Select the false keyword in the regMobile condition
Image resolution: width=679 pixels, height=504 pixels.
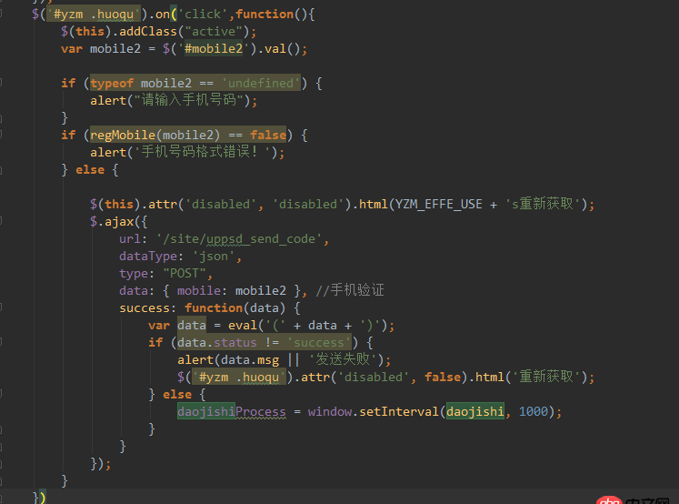(268, 136)
